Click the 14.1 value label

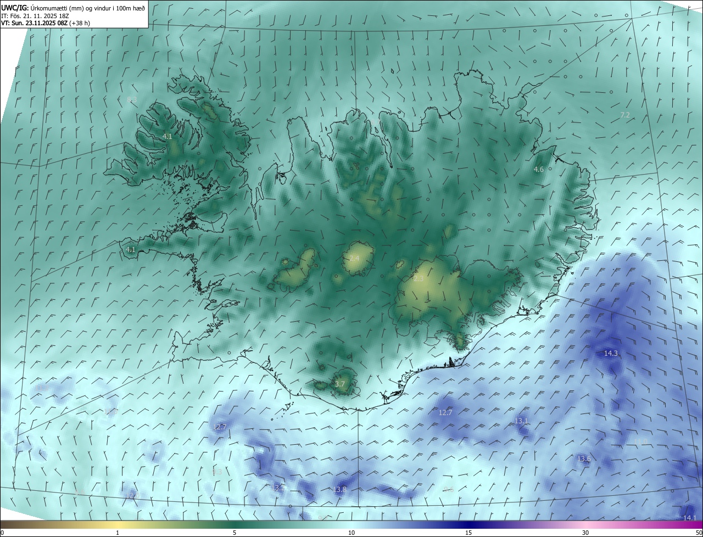[x=689, y=518]
